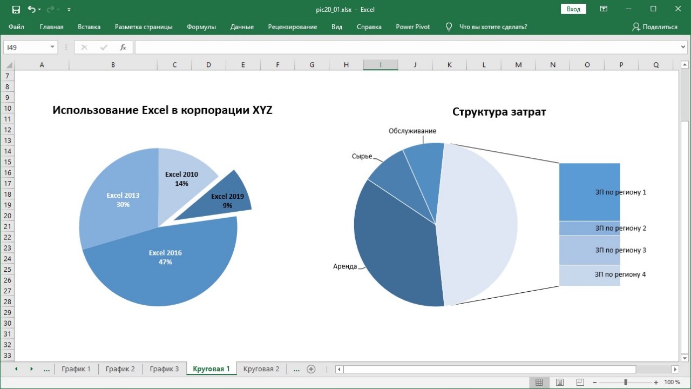Image resolution: width=691 pixels, height=389 pixels.
Task: Click the Обслуживание data label
Action: pyautogui.click(x=412, y=131)
